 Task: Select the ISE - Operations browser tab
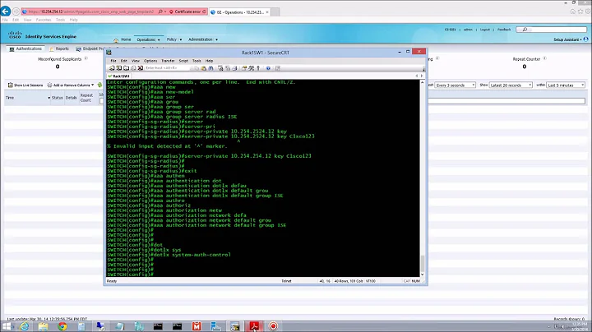239,12
